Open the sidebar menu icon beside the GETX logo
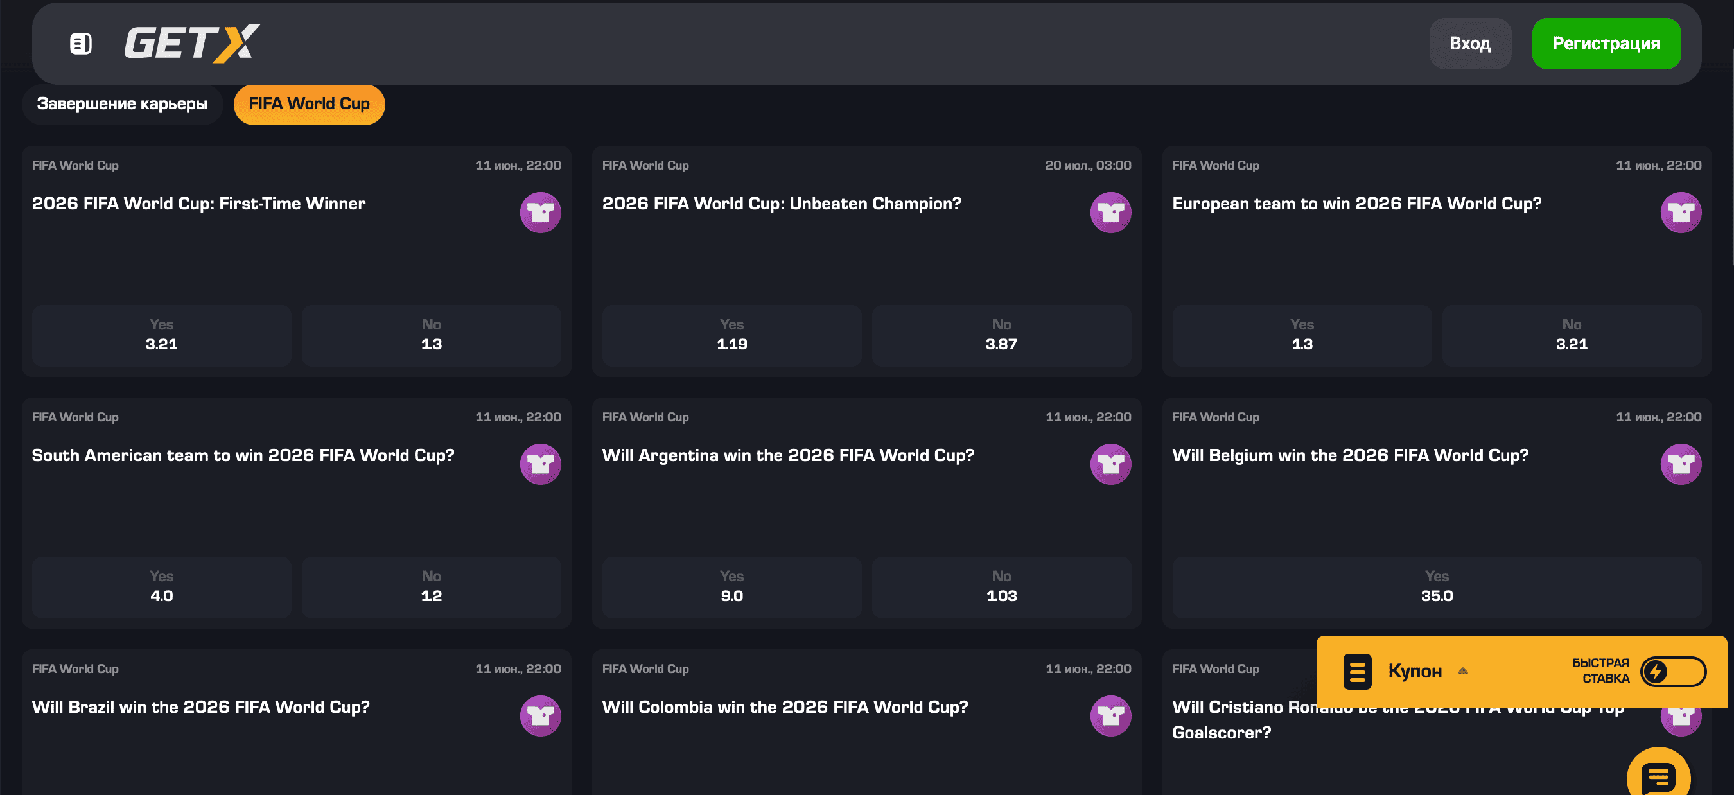This screenshot has width=1734, height=795. [81, 44]
